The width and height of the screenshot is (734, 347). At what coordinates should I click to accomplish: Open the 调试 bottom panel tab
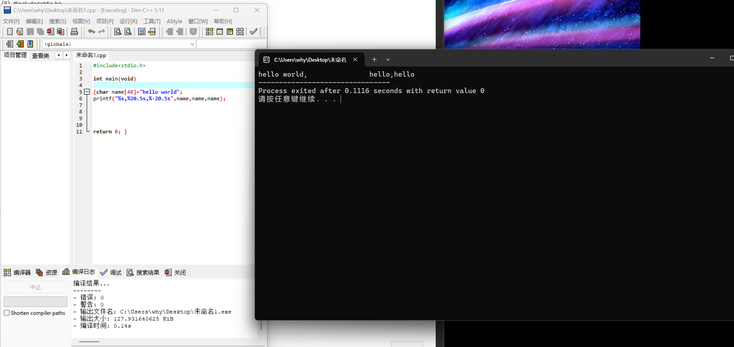pyautogui.click(x=111, y=272)
